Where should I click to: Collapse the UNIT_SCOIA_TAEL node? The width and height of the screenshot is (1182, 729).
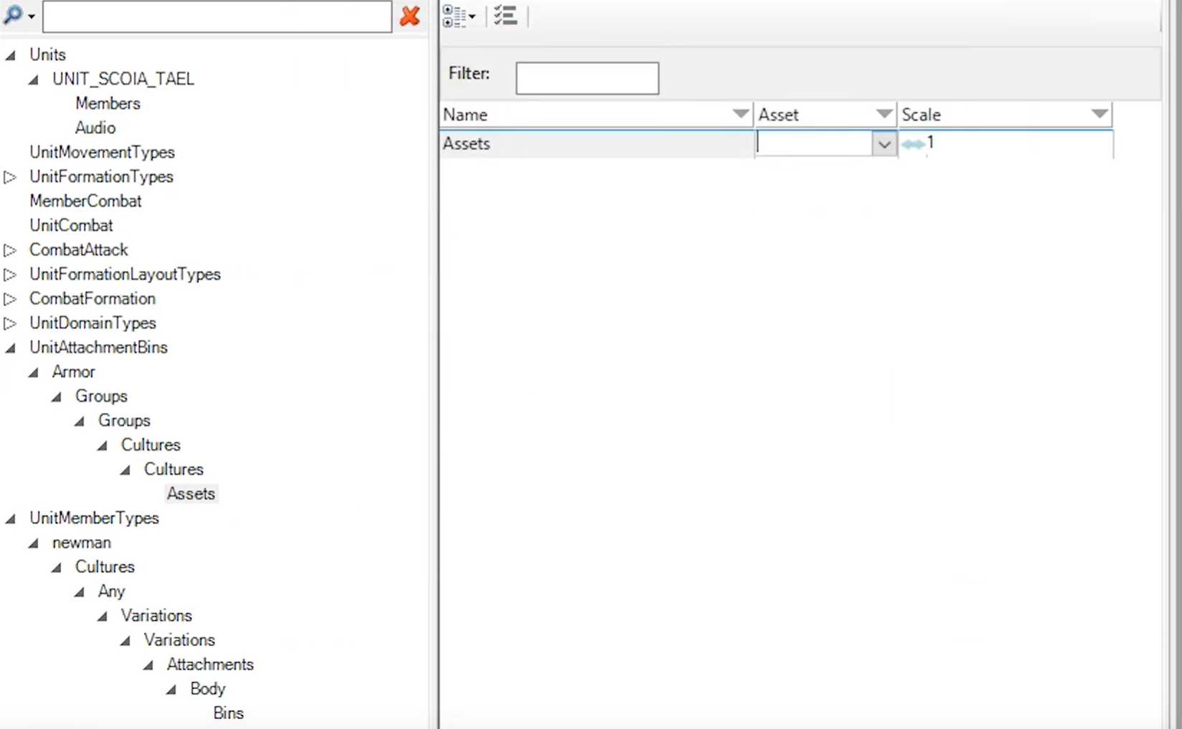coord(34,80)
